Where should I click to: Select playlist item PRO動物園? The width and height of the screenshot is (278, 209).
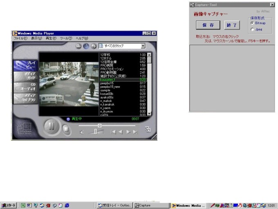pos(123,73)
